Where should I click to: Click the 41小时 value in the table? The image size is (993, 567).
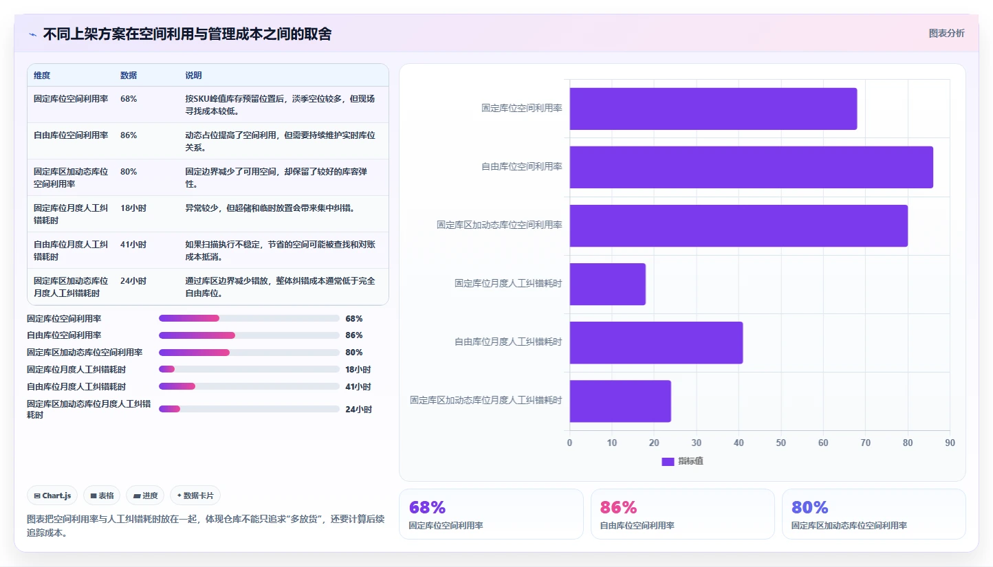point(133,245)
